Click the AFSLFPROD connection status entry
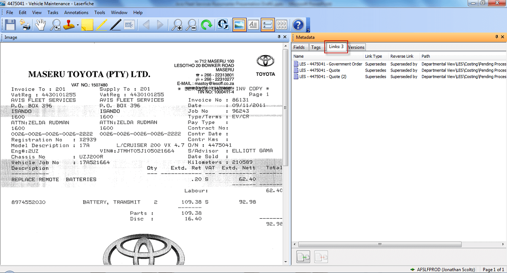The height and width of the screenshot is (273, 507). [443, 269]
